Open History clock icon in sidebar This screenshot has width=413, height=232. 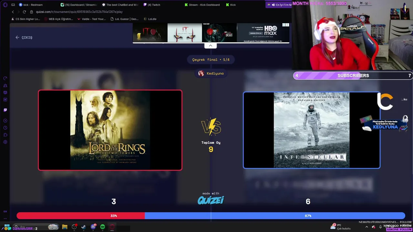pyautogui.click(x=5, y=128)
